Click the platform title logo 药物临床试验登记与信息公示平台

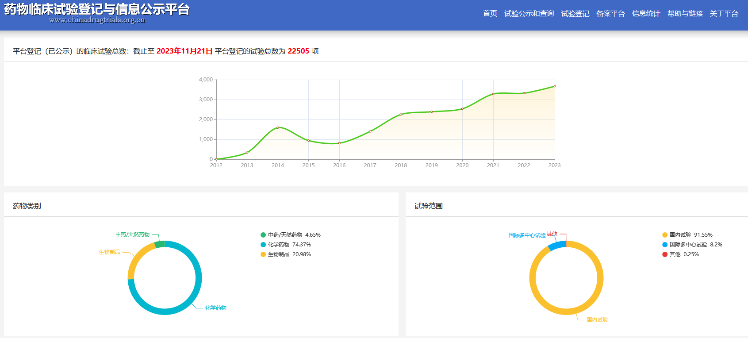(97, 10)
